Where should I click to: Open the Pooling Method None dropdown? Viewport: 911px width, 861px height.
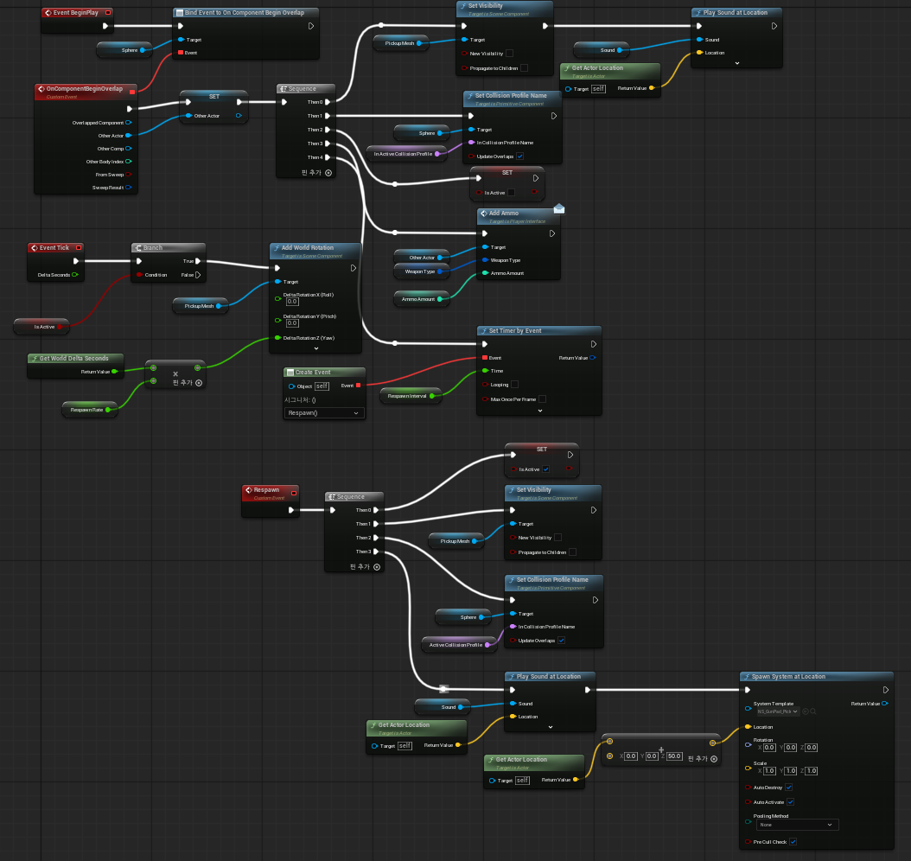798,825
